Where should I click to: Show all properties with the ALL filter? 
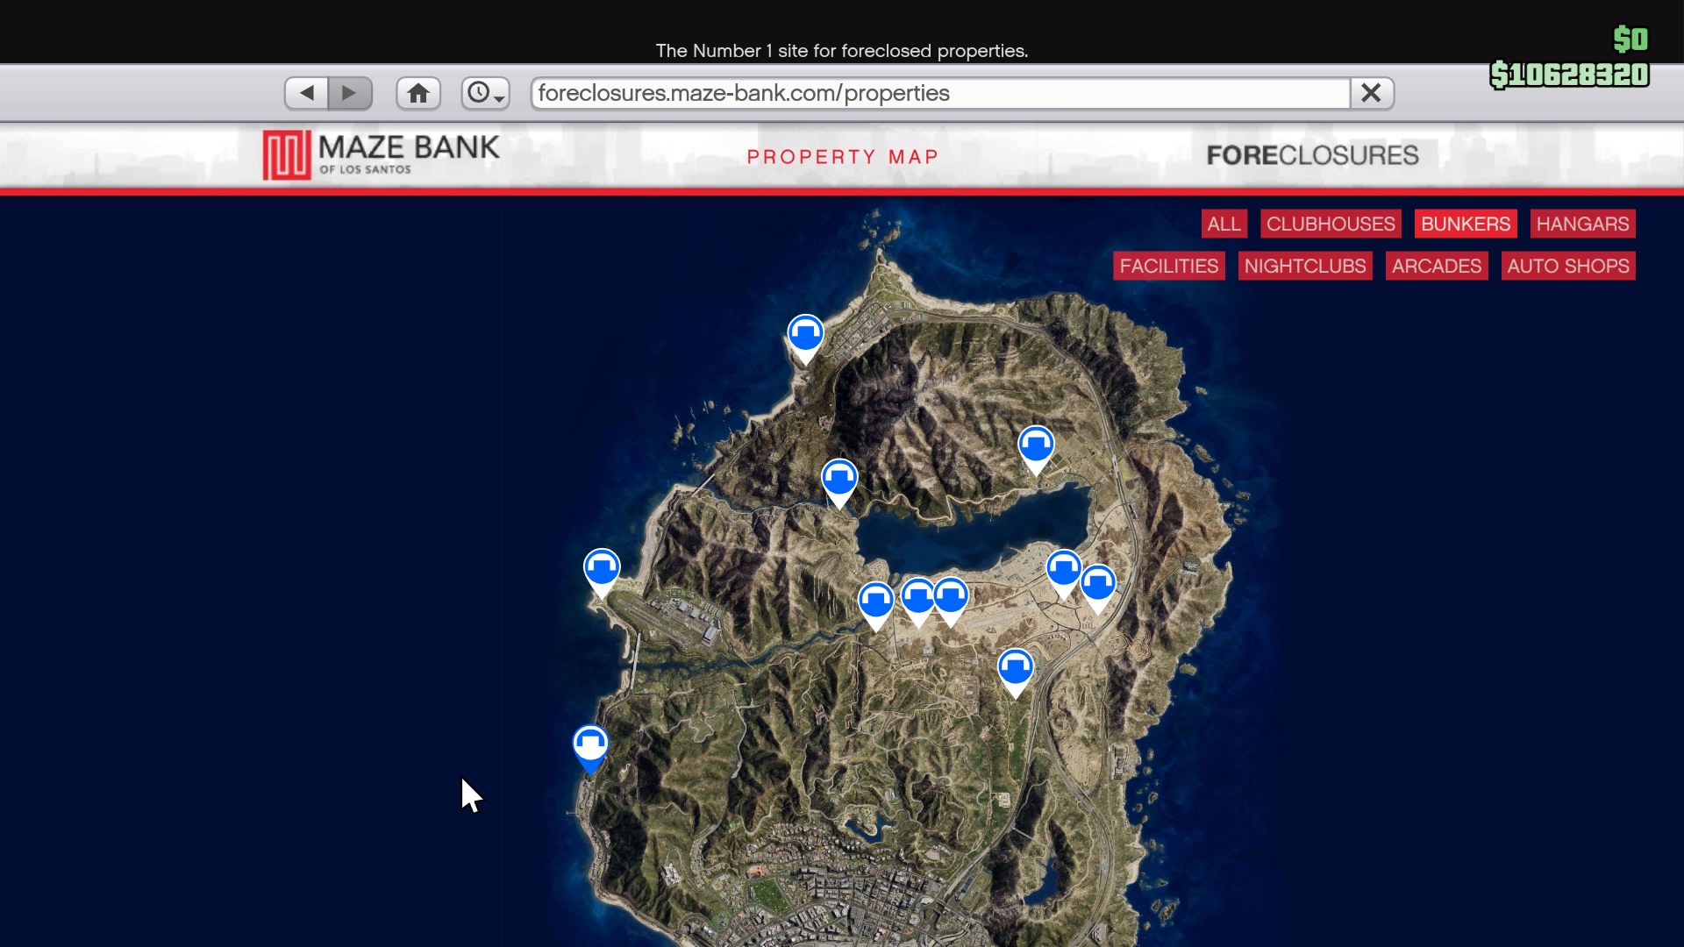click(x=1224, y=224)
